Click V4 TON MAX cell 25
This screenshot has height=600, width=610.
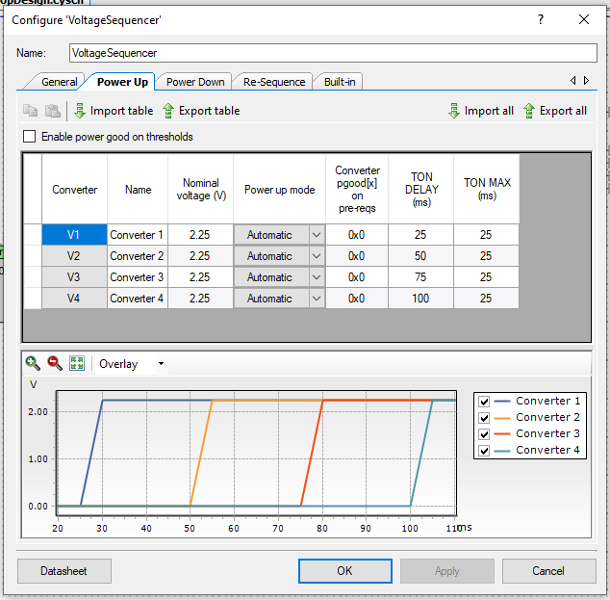point(486,299)
